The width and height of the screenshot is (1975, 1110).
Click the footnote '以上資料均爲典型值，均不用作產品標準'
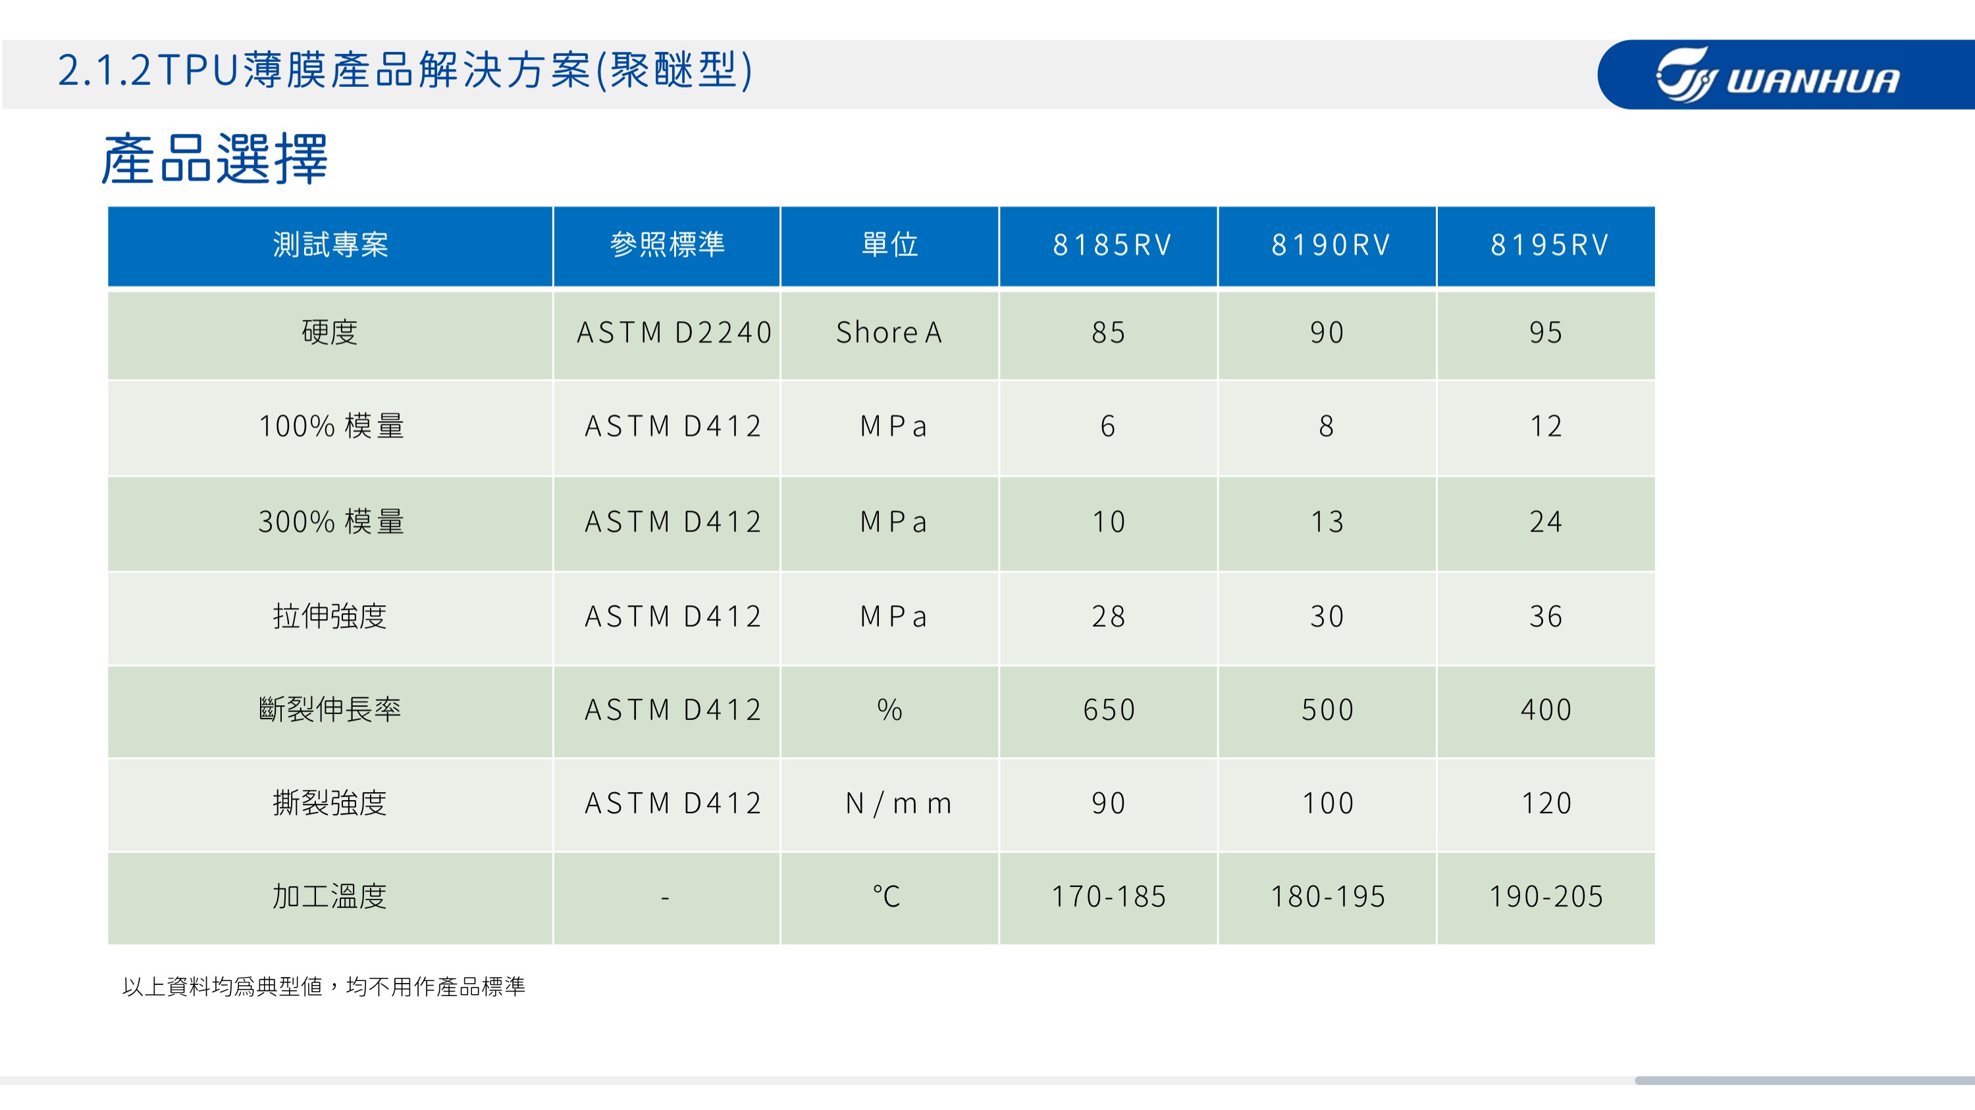click(323, 987)
